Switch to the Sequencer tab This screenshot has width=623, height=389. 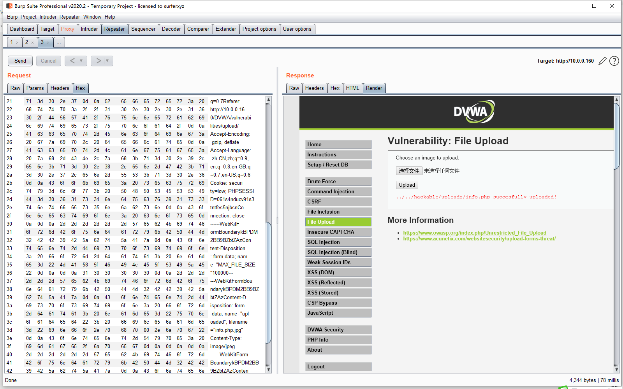143,29
